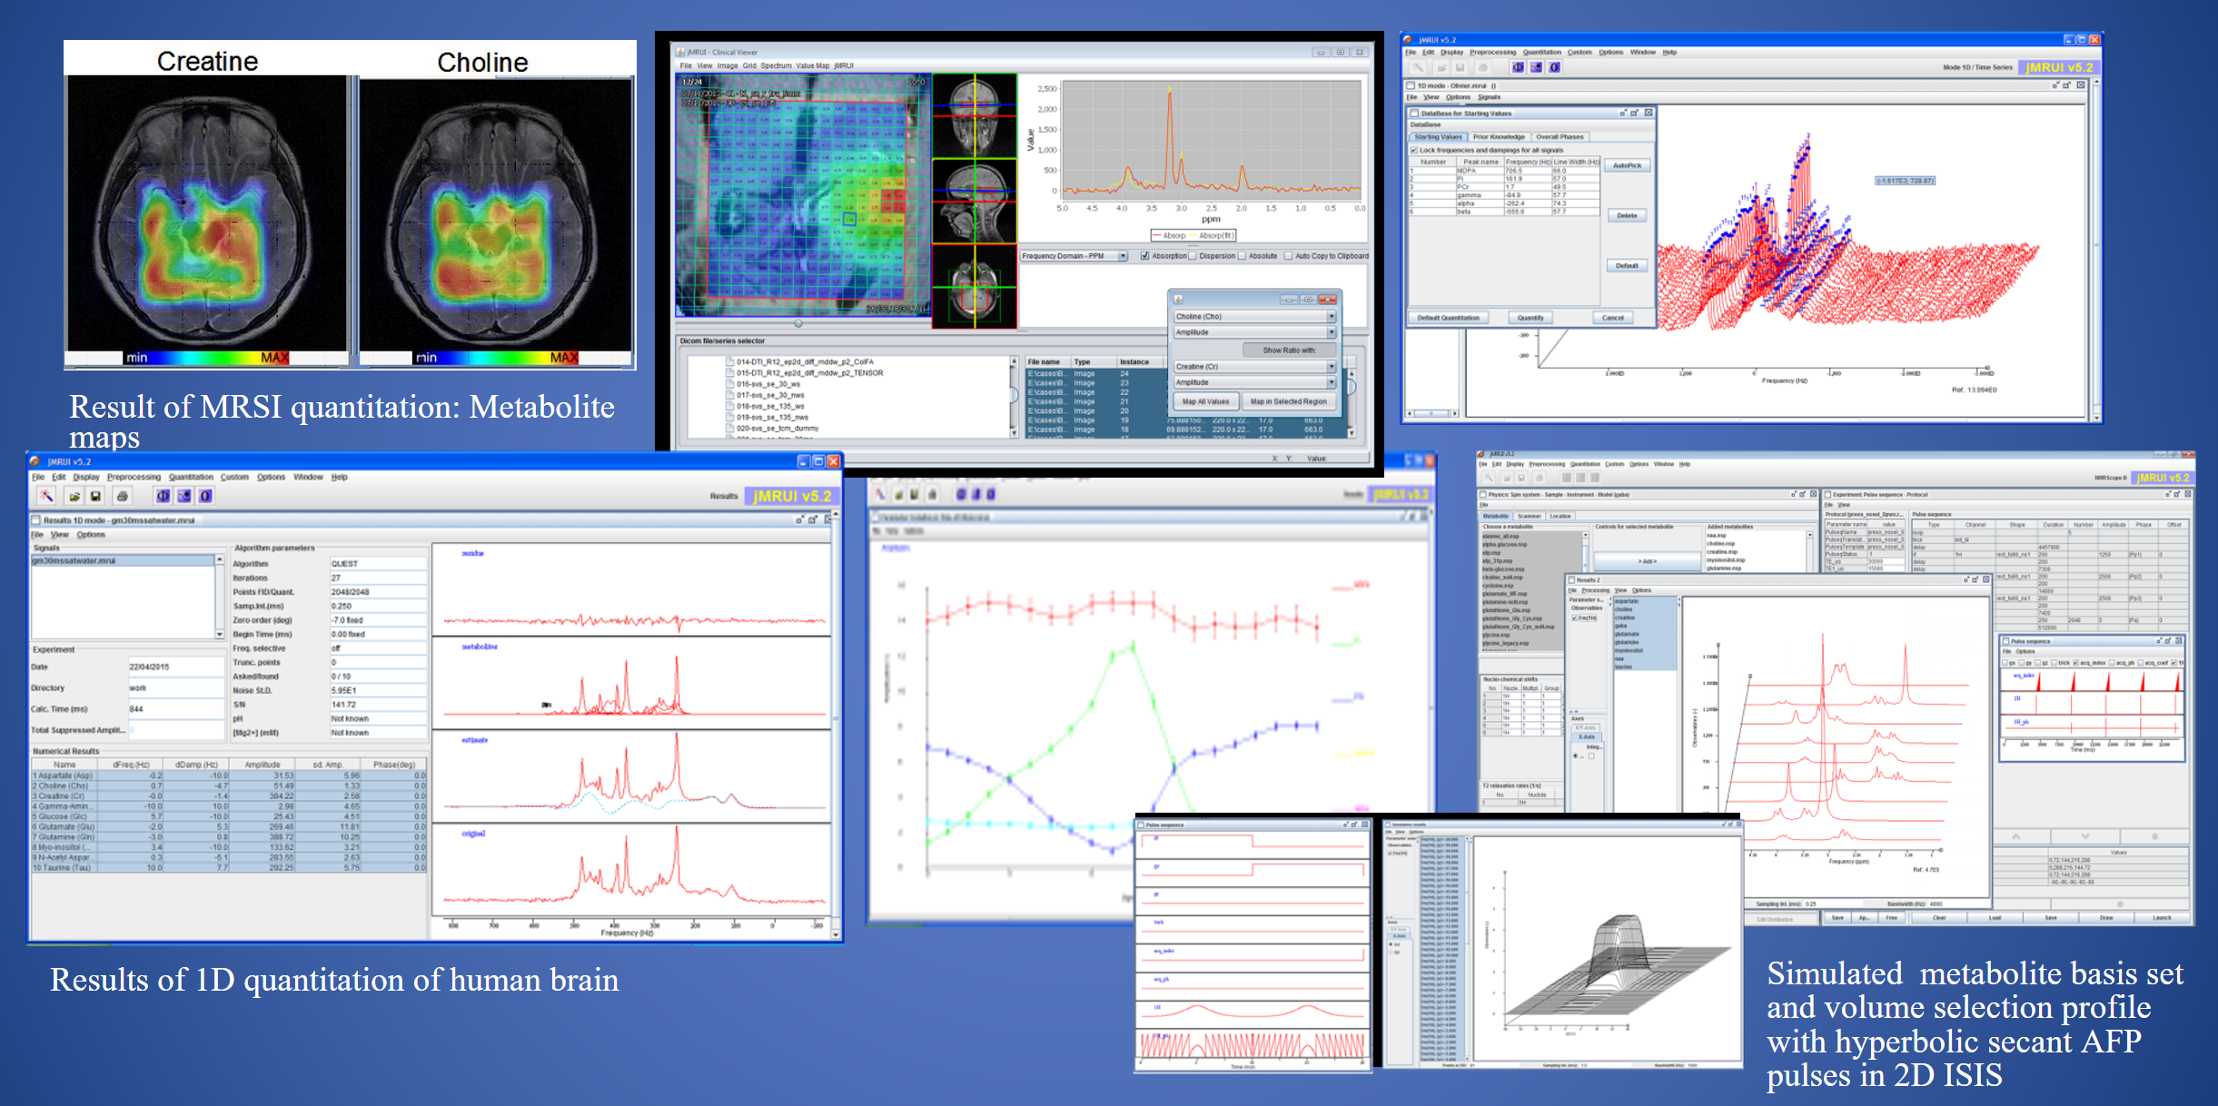Click the file icon for 016-svs_se_30_ws
The image size is (2218, 1106).
[x=729, y=384]
